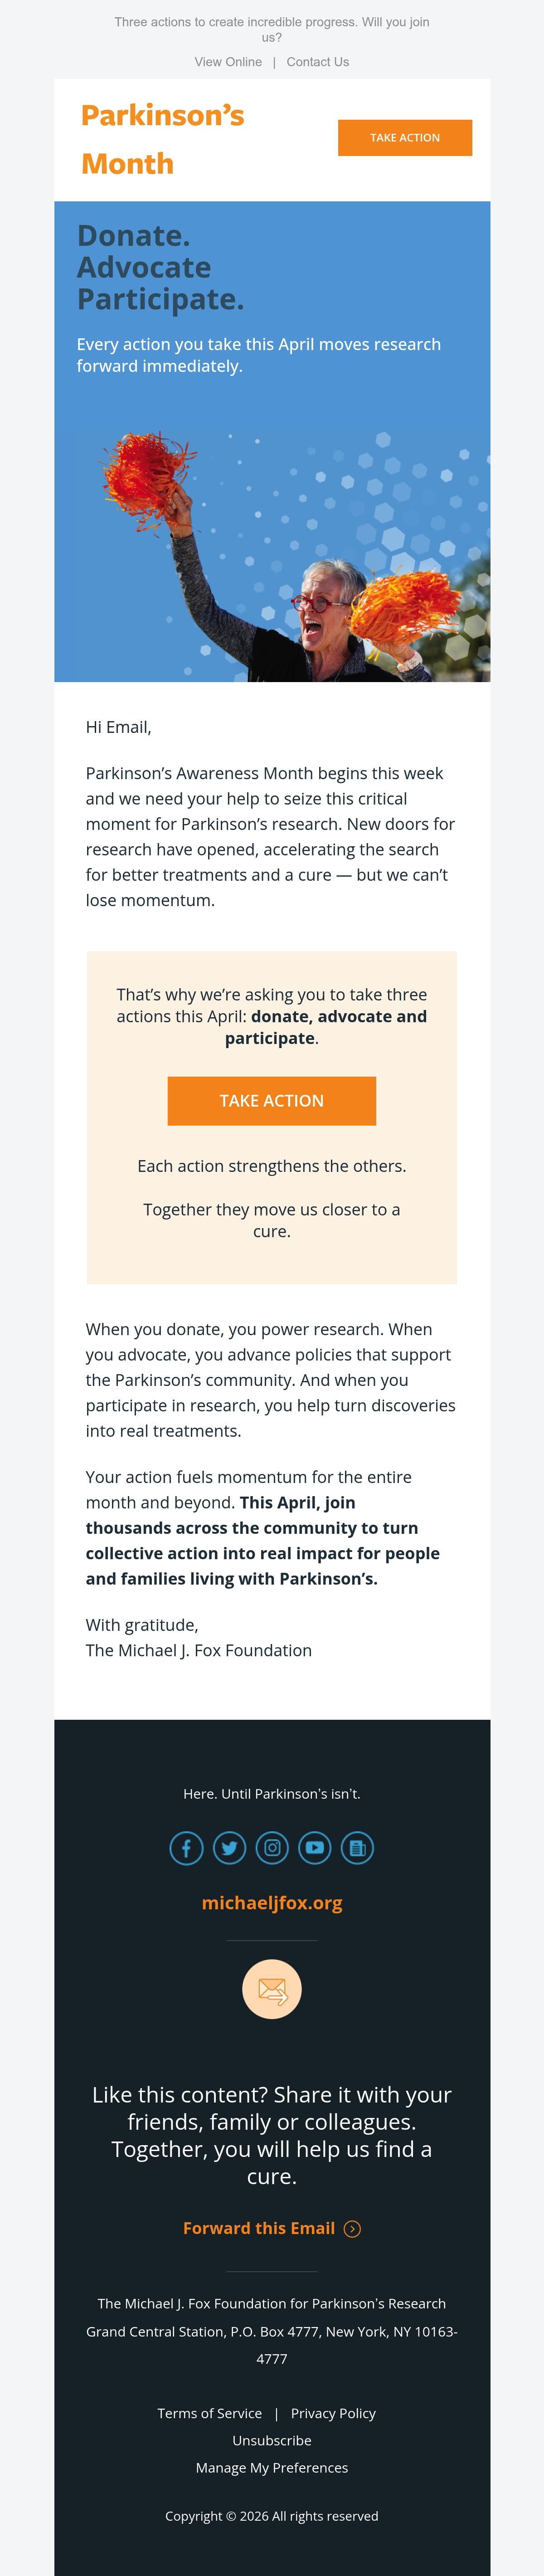Open the Instagram social icon
The height and width of the screenshot is (2576, 544).
click(272, 1848)
